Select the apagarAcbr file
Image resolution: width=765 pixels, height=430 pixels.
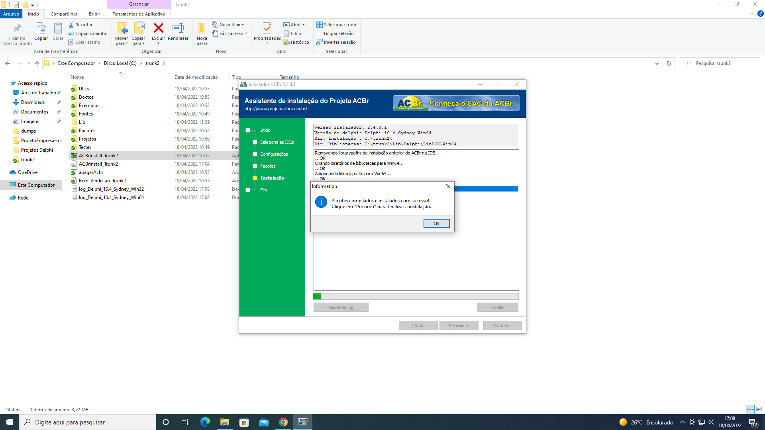91,172
